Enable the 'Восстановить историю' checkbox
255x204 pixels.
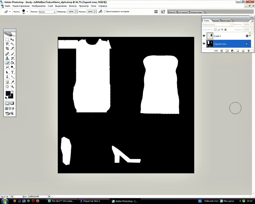click(105, 11)
